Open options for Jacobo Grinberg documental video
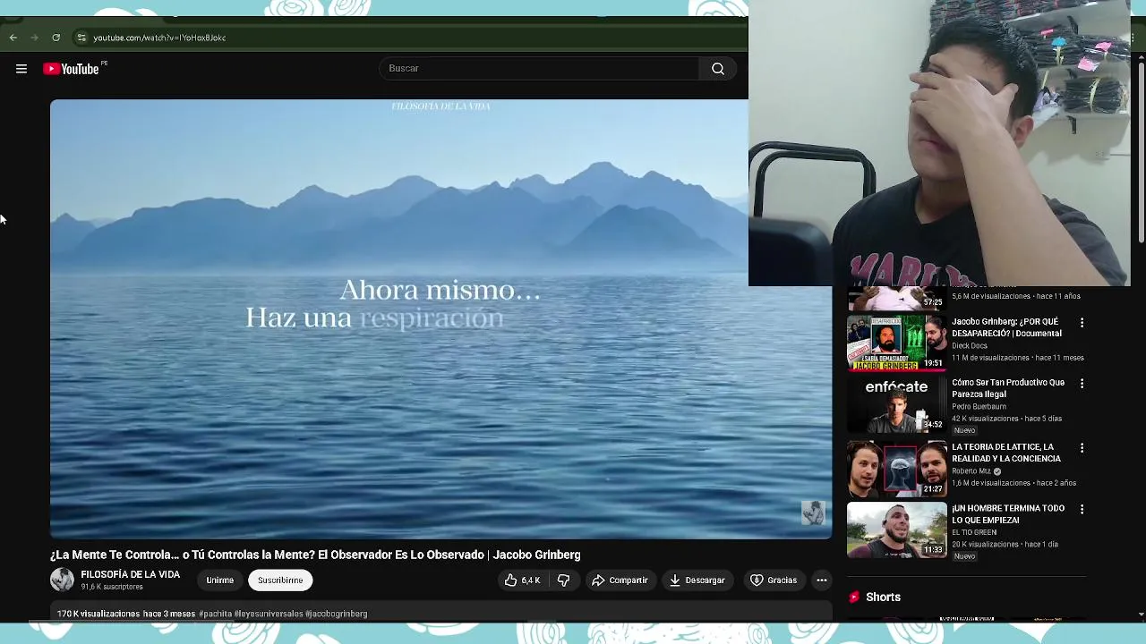Viewport: 1146px width, 644px height. (x=1082, y=322)
